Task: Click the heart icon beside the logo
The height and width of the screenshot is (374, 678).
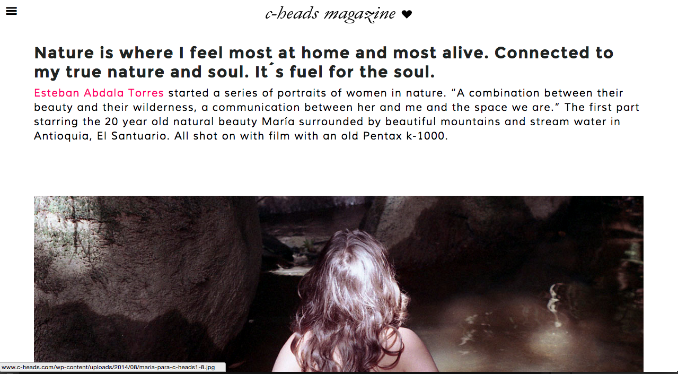Action: pyautogui.click(x=407, y=14)
